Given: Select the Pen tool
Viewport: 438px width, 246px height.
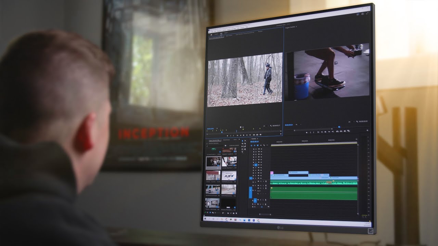Looking at the screenshot, I should pos(245,147).
